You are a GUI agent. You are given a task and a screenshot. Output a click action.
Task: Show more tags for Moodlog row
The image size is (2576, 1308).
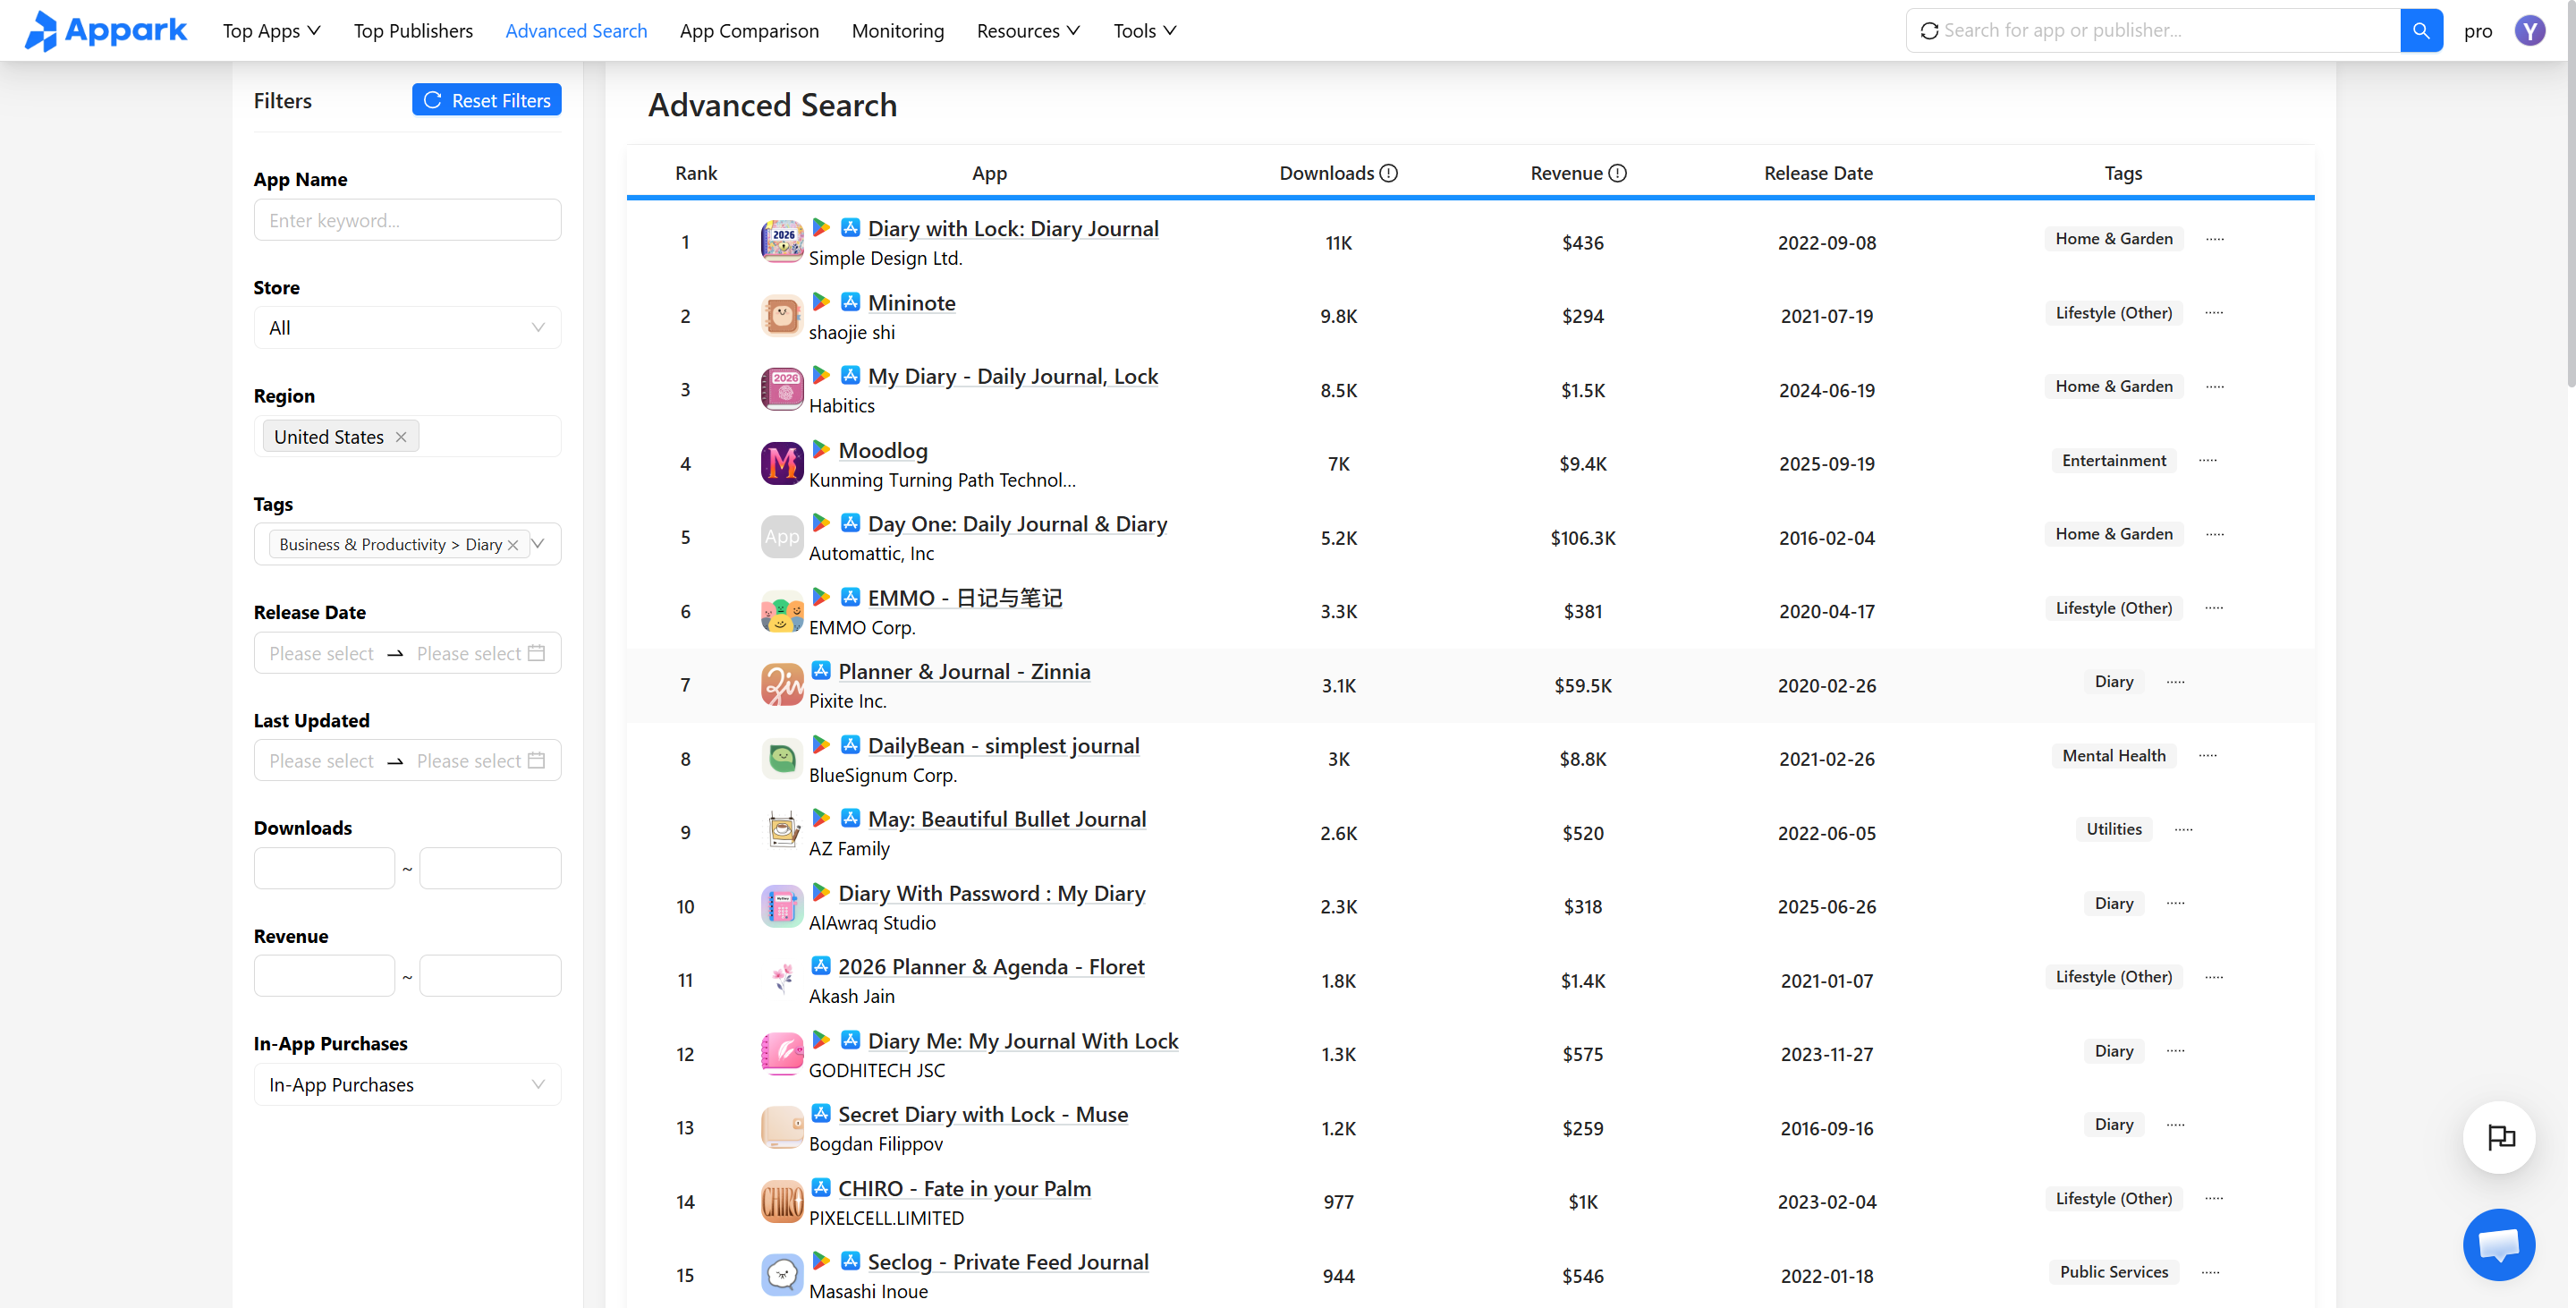tap(2208, 460)
